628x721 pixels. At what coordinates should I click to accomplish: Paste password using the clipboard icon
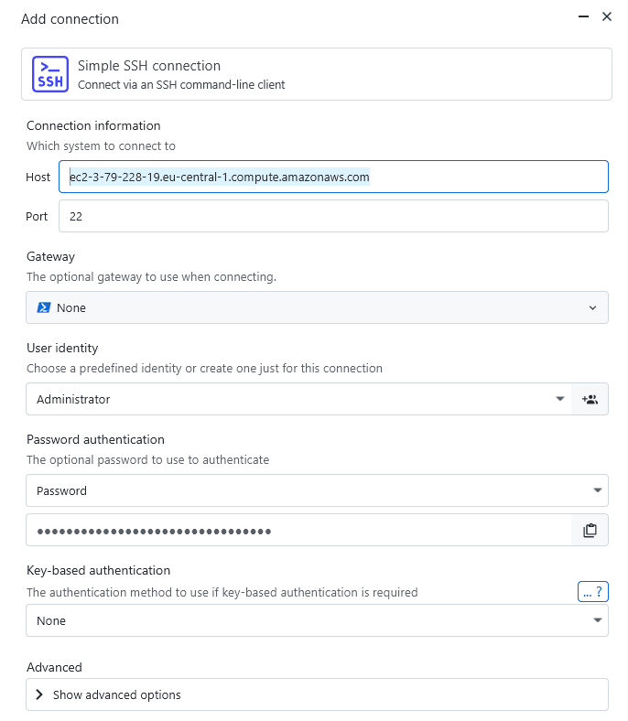(590, 530)
